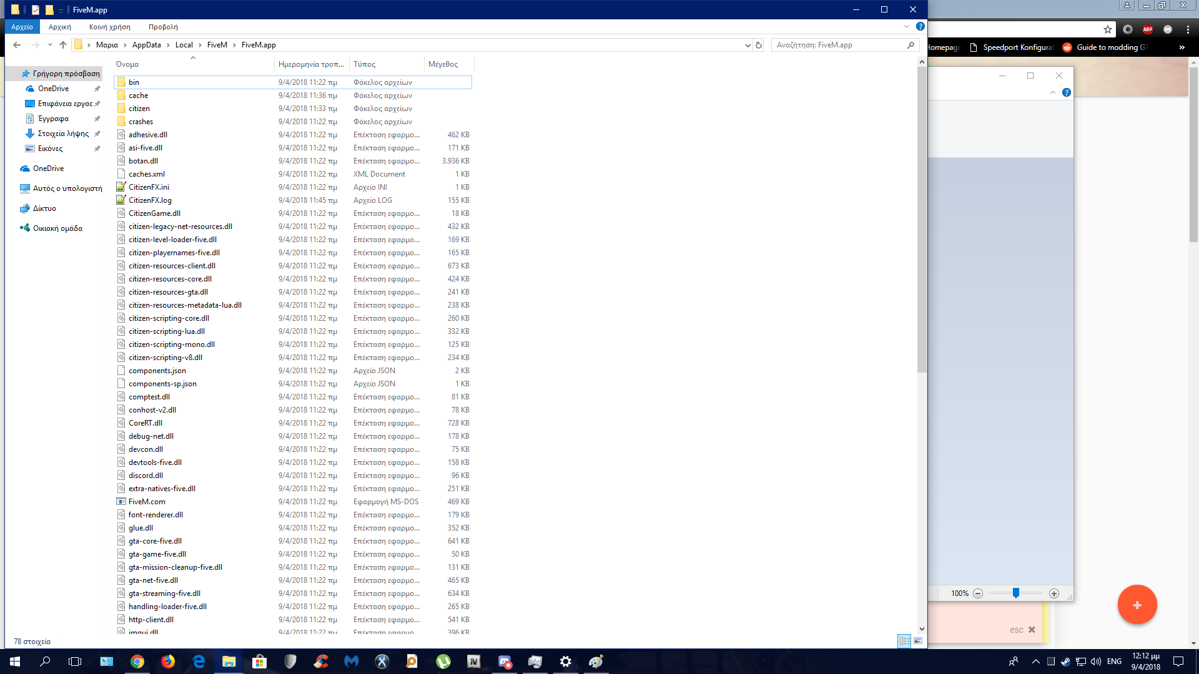Show more bookmarks with the double chevron
Image resolution: width=1199 pixels, height=674 pixels.
(x=1182, y=47)
